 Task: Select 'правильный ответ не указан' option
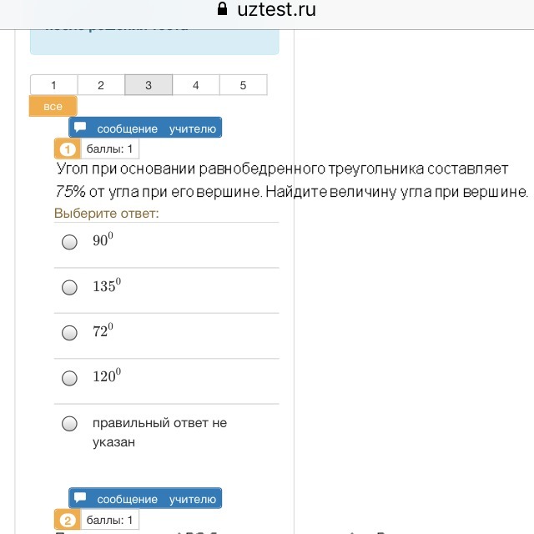tap(70, 424)
